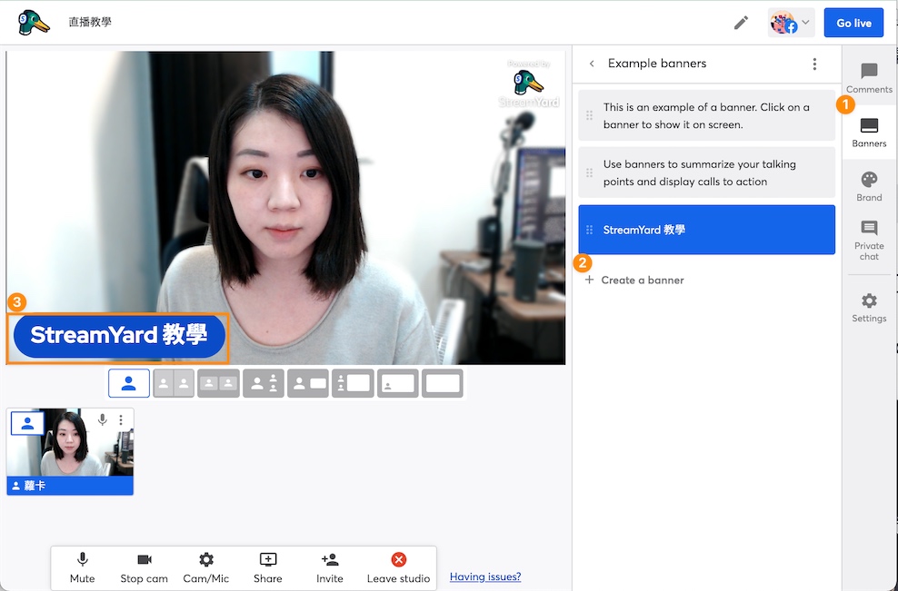
Task: Open the Private chat side tab
Action: [x=869, y=241]
